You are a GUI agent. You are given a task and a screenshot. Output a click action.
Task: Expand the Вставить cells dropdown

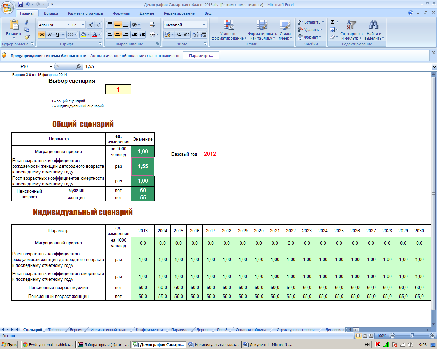click(323, 22)
